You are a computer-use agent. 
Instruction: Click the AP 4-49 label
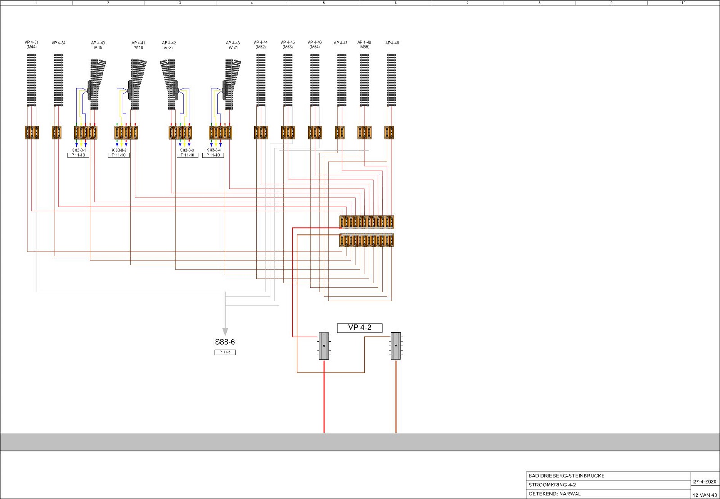tap(392, 43)
